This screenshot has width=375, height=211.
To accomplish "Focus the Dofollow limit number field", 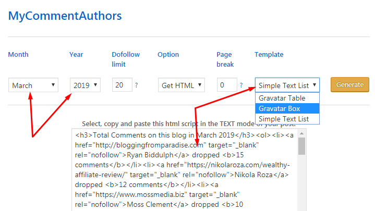I will [122, 85].
